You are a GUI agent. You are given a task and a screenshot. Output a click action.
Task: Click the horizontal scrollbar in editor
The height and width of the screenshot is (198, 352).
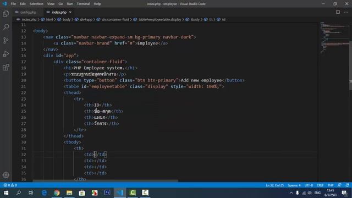point(106,180)
